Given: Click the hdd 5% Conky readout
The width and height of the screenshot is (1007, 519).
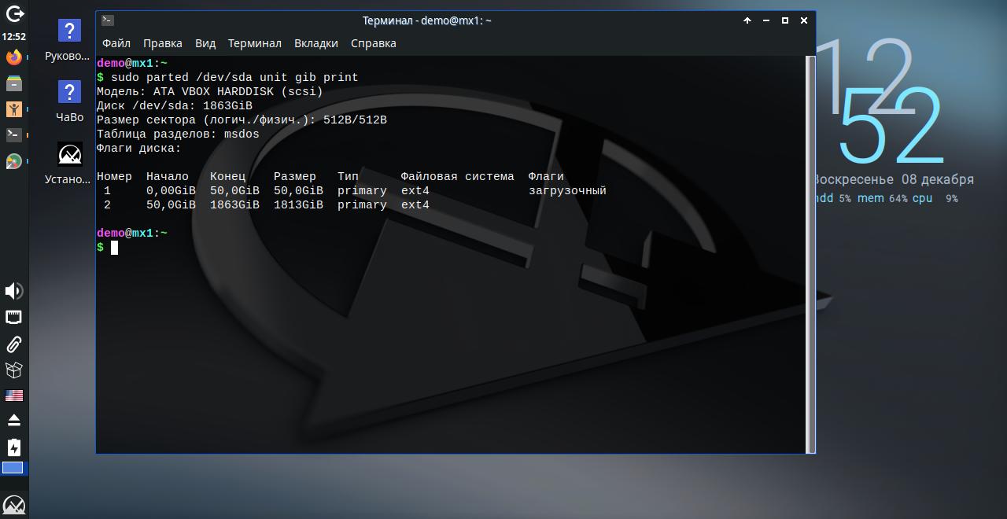Looking at the screenshot, I should click(x=833, y=198).
